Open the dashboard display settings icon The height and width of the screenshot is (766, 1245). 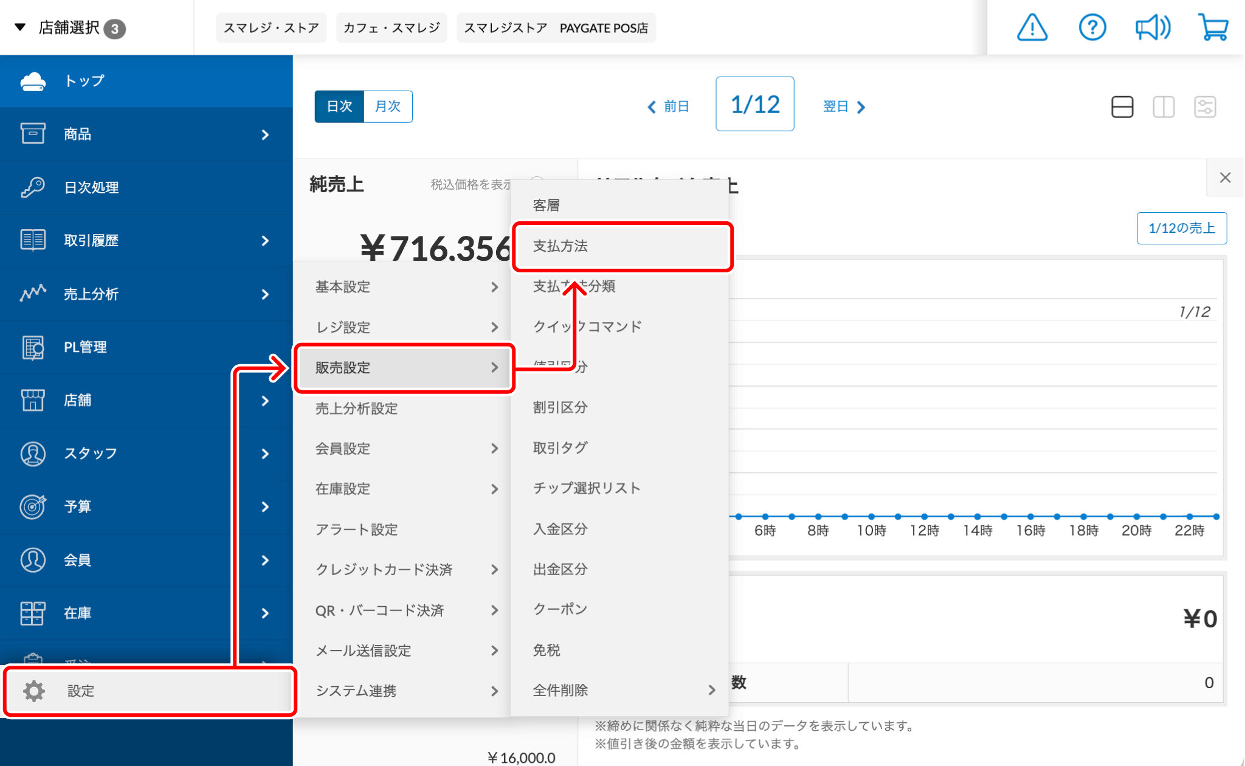(1204, 107)
